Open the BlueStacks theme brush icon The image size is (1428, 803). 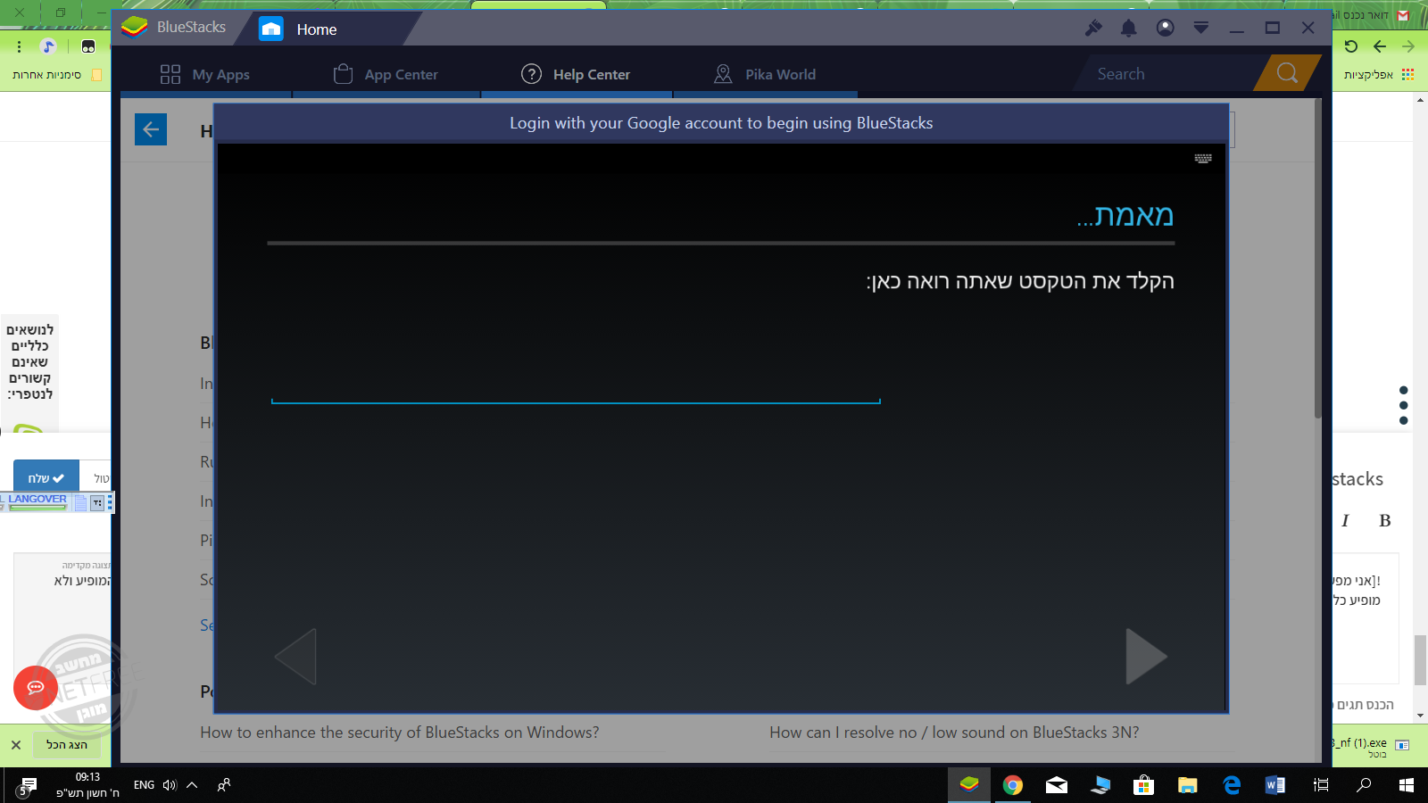1093,28
